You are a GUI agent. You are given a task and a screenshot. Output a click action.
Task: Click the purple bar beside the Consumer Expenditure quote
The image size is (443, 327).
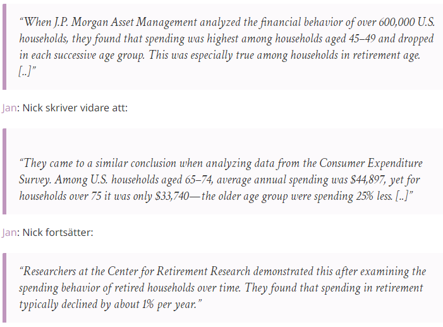tap(5, 171)
